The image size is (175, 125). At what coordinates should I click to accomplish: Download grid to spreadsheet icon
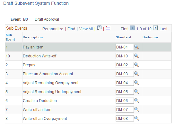click(x=108, y=28)
